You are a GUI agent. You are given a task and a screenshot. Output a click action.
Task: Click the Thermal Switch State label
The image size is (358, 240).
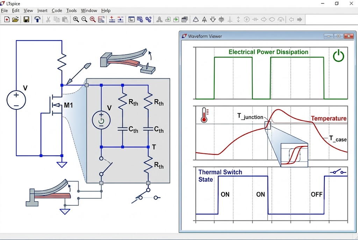(x=220, y=176)
